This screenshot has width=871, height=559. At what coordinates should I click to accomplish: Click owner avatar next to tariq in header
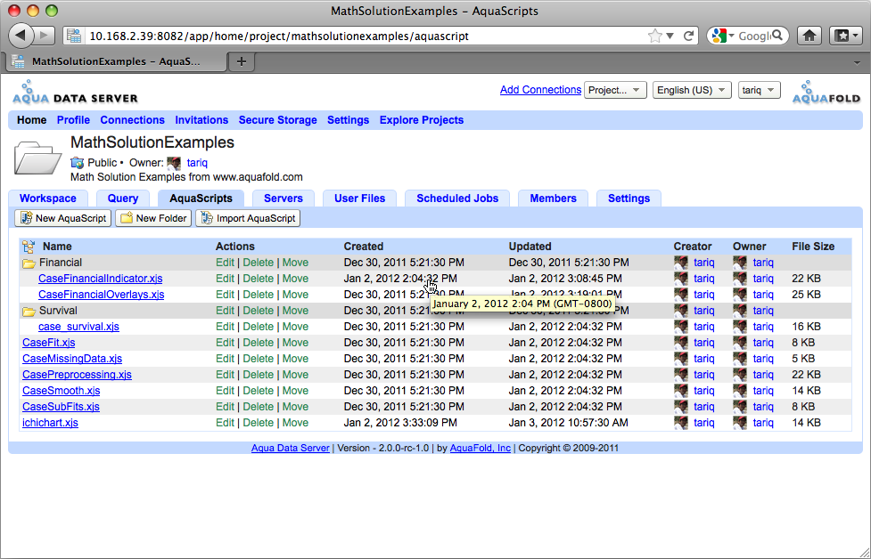[175, 163]
